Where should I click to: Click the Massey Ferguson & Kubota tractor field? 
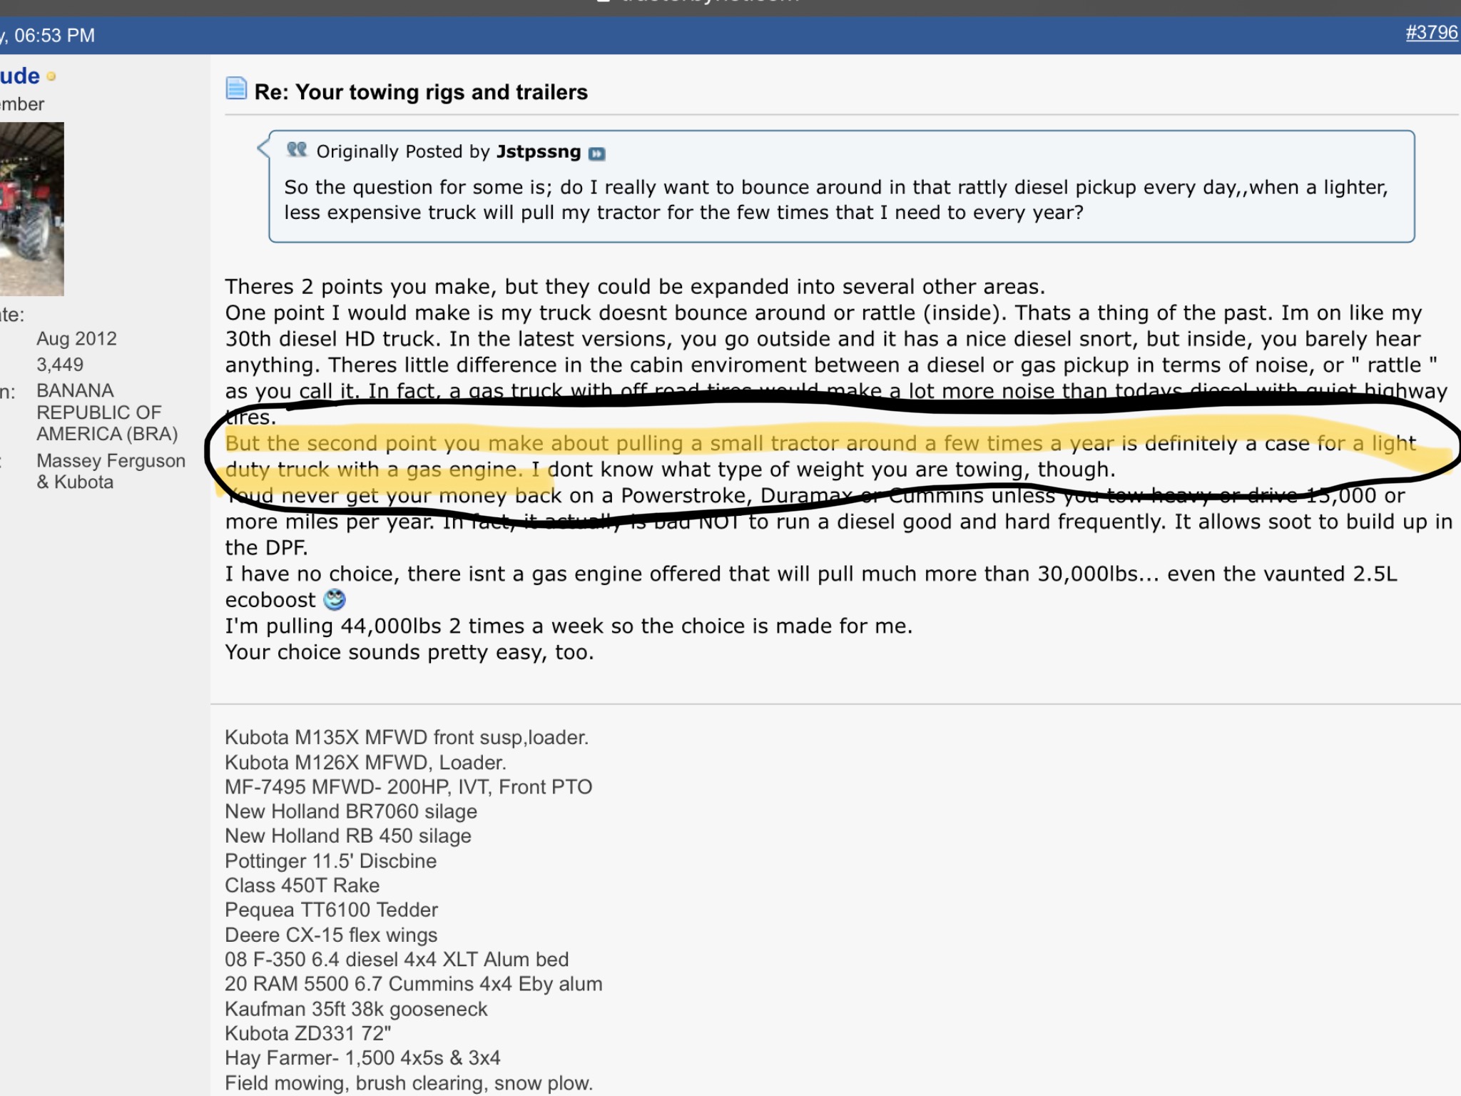111,471
